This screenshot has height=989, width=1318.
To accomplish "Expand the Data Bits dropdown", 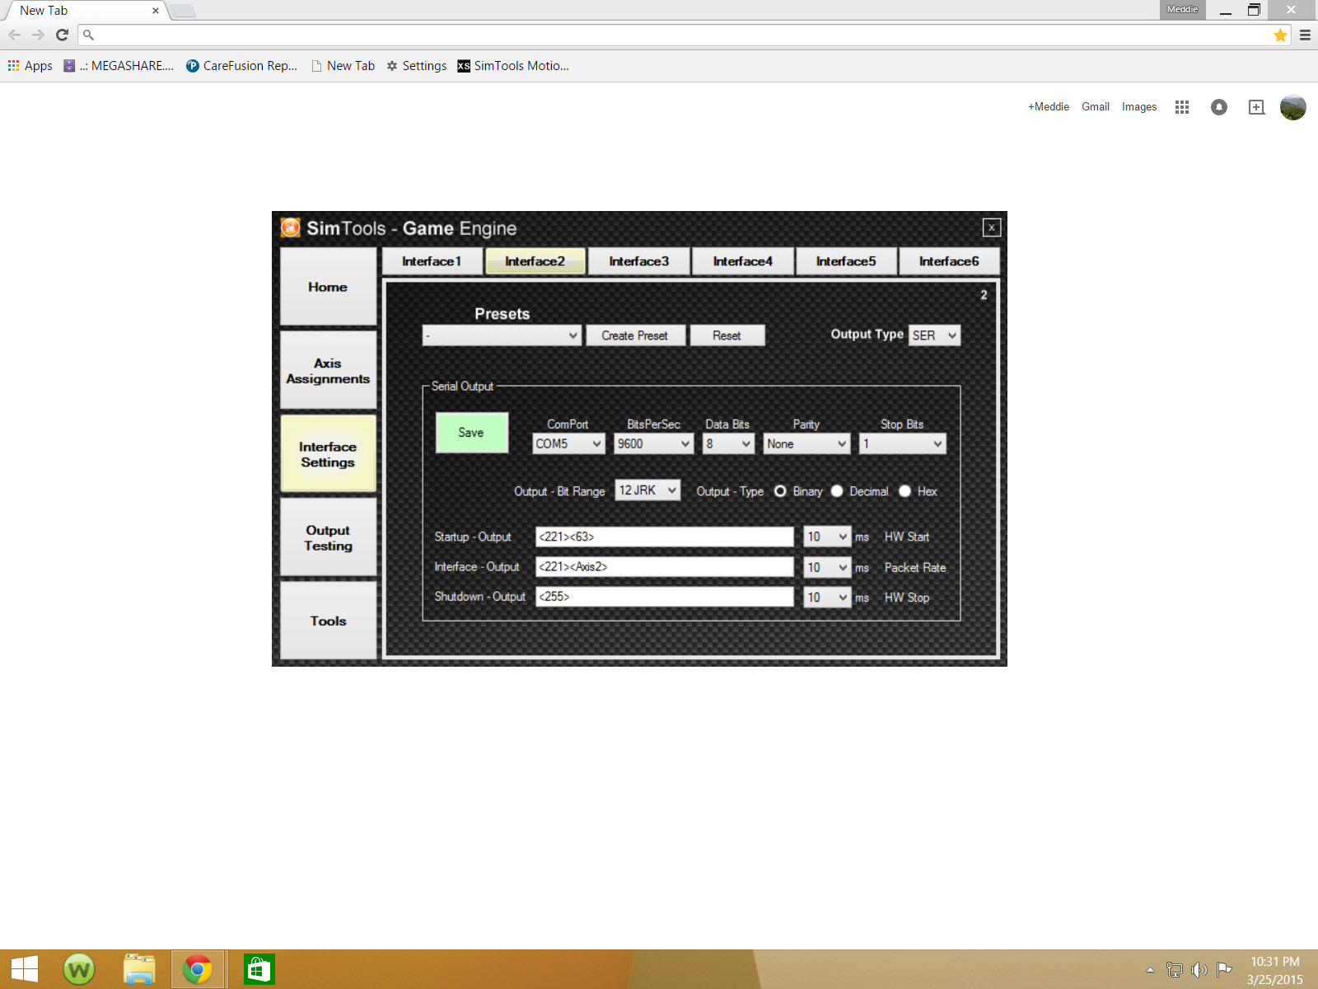I will click(728, 443).
